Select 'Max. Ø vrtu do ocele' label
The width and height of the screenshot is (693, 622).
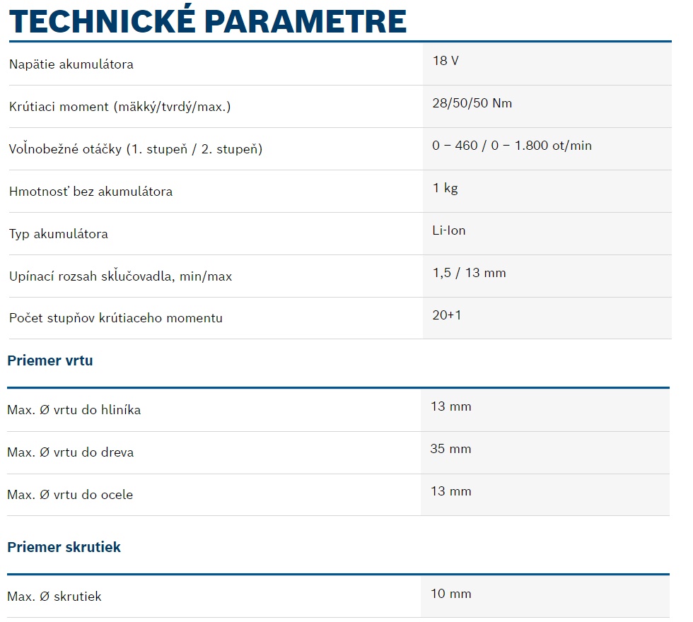pyautogui.click(x=70, y=495)
